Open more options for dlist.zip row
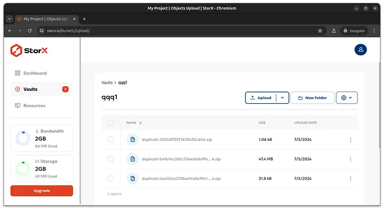384x210 pixels. click(x=350, y=140)
